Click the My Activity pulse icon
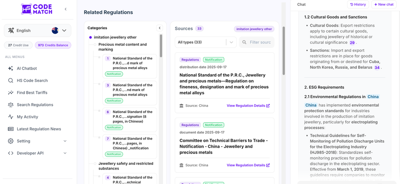Viewport: 400px width, 184px height. pyautogui.click(x=11, y=117)
